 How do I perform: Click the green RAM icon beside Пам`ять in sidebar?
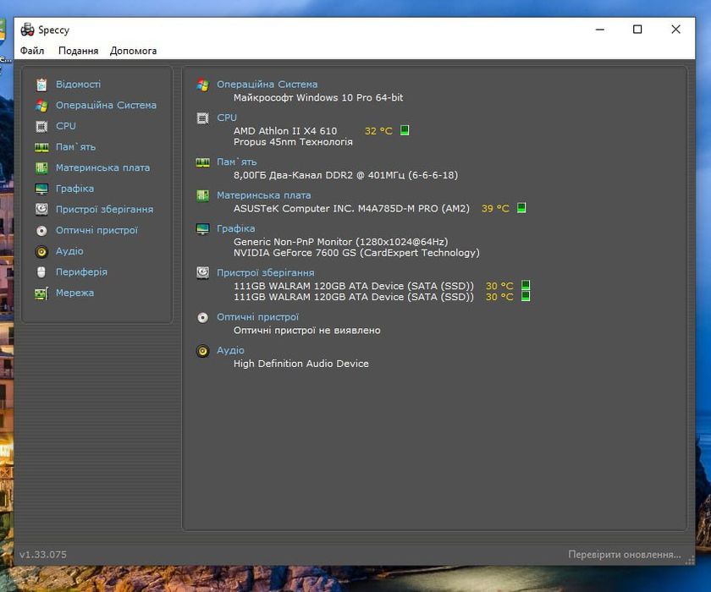click(x=41, y=147)
